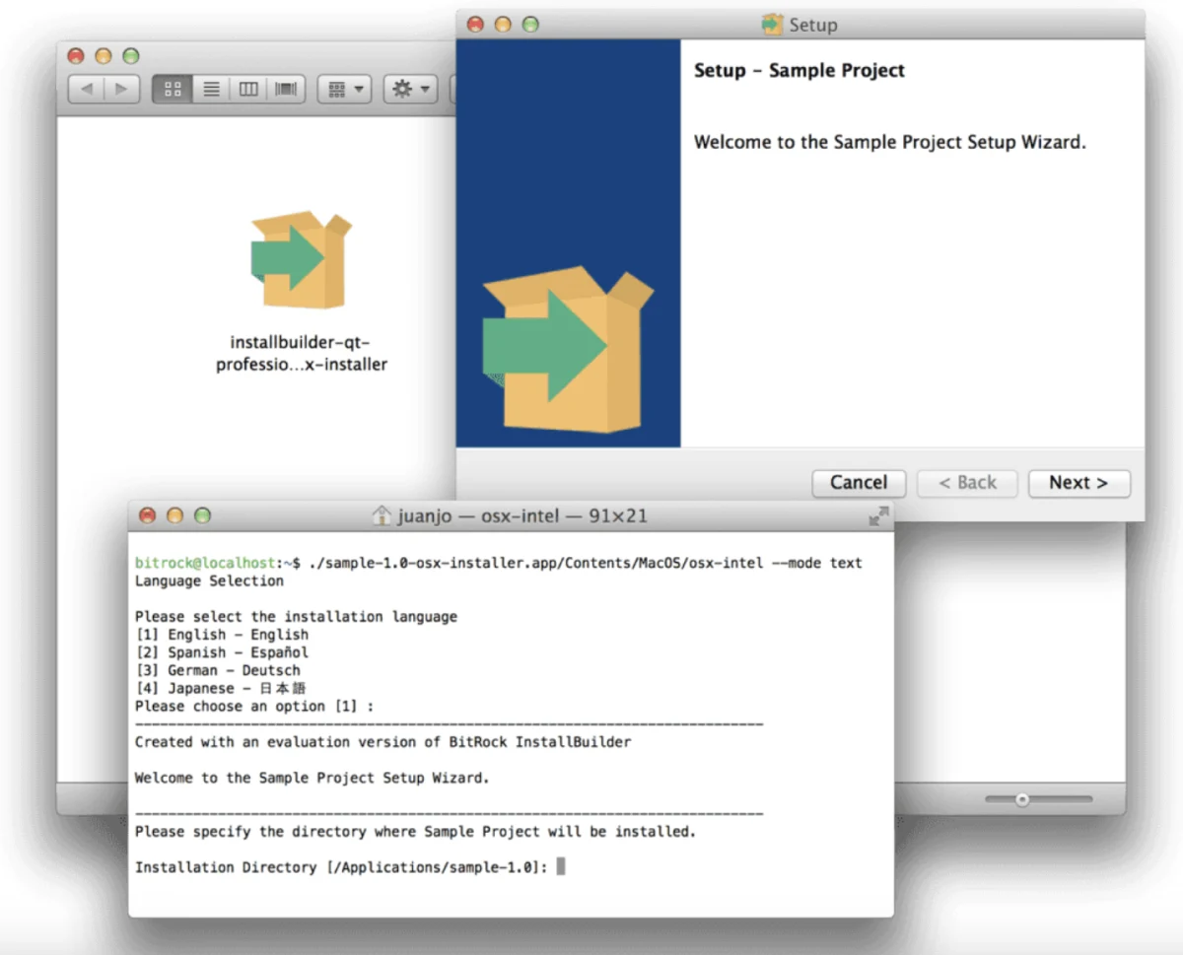The width and height of the screenshot is (1183, 955).
Task: Click "Language Selection" text in Terminal
Action: coord(209,580)
